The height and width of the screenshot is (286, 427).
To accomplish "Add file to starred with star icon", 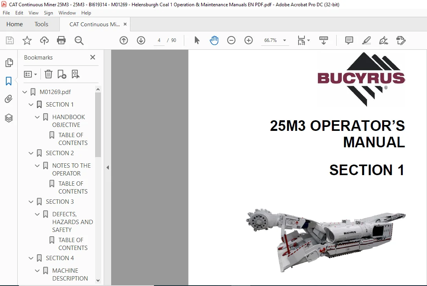I will (27, 40).
